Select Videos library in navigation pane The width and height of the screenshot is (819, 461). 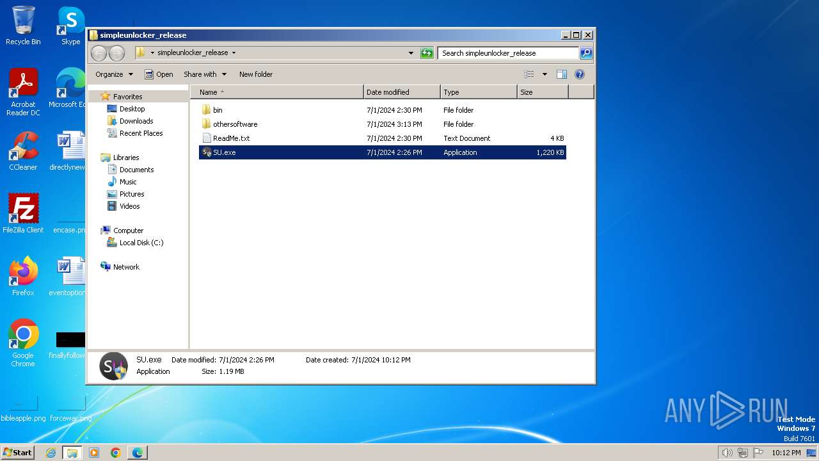tap(129, 206)
